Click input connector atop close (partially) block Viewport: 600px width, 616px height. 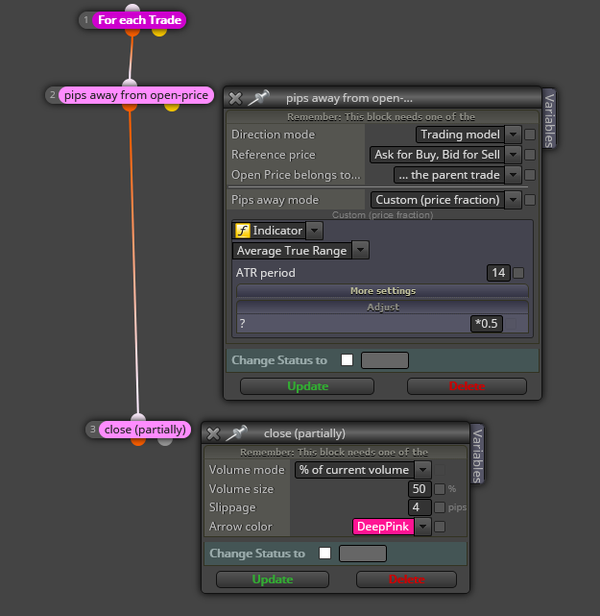pos(138,418)
